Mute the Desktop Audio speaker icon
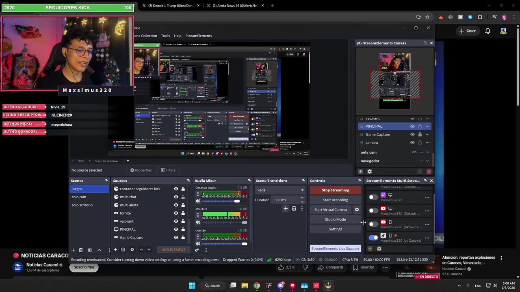 [x=198, y=201]
